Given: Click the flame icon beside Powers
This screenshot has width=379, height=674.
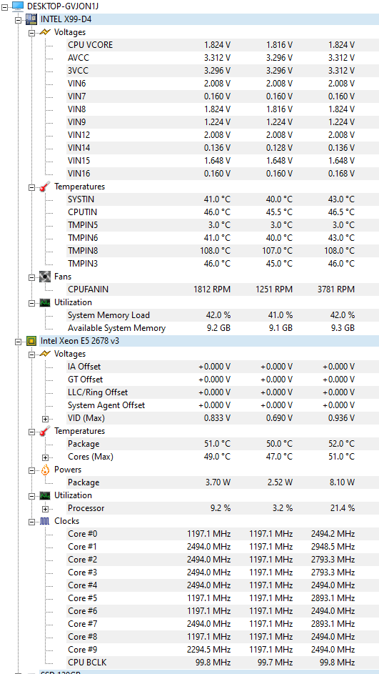Looking at the screenshot, I should 45,470.
